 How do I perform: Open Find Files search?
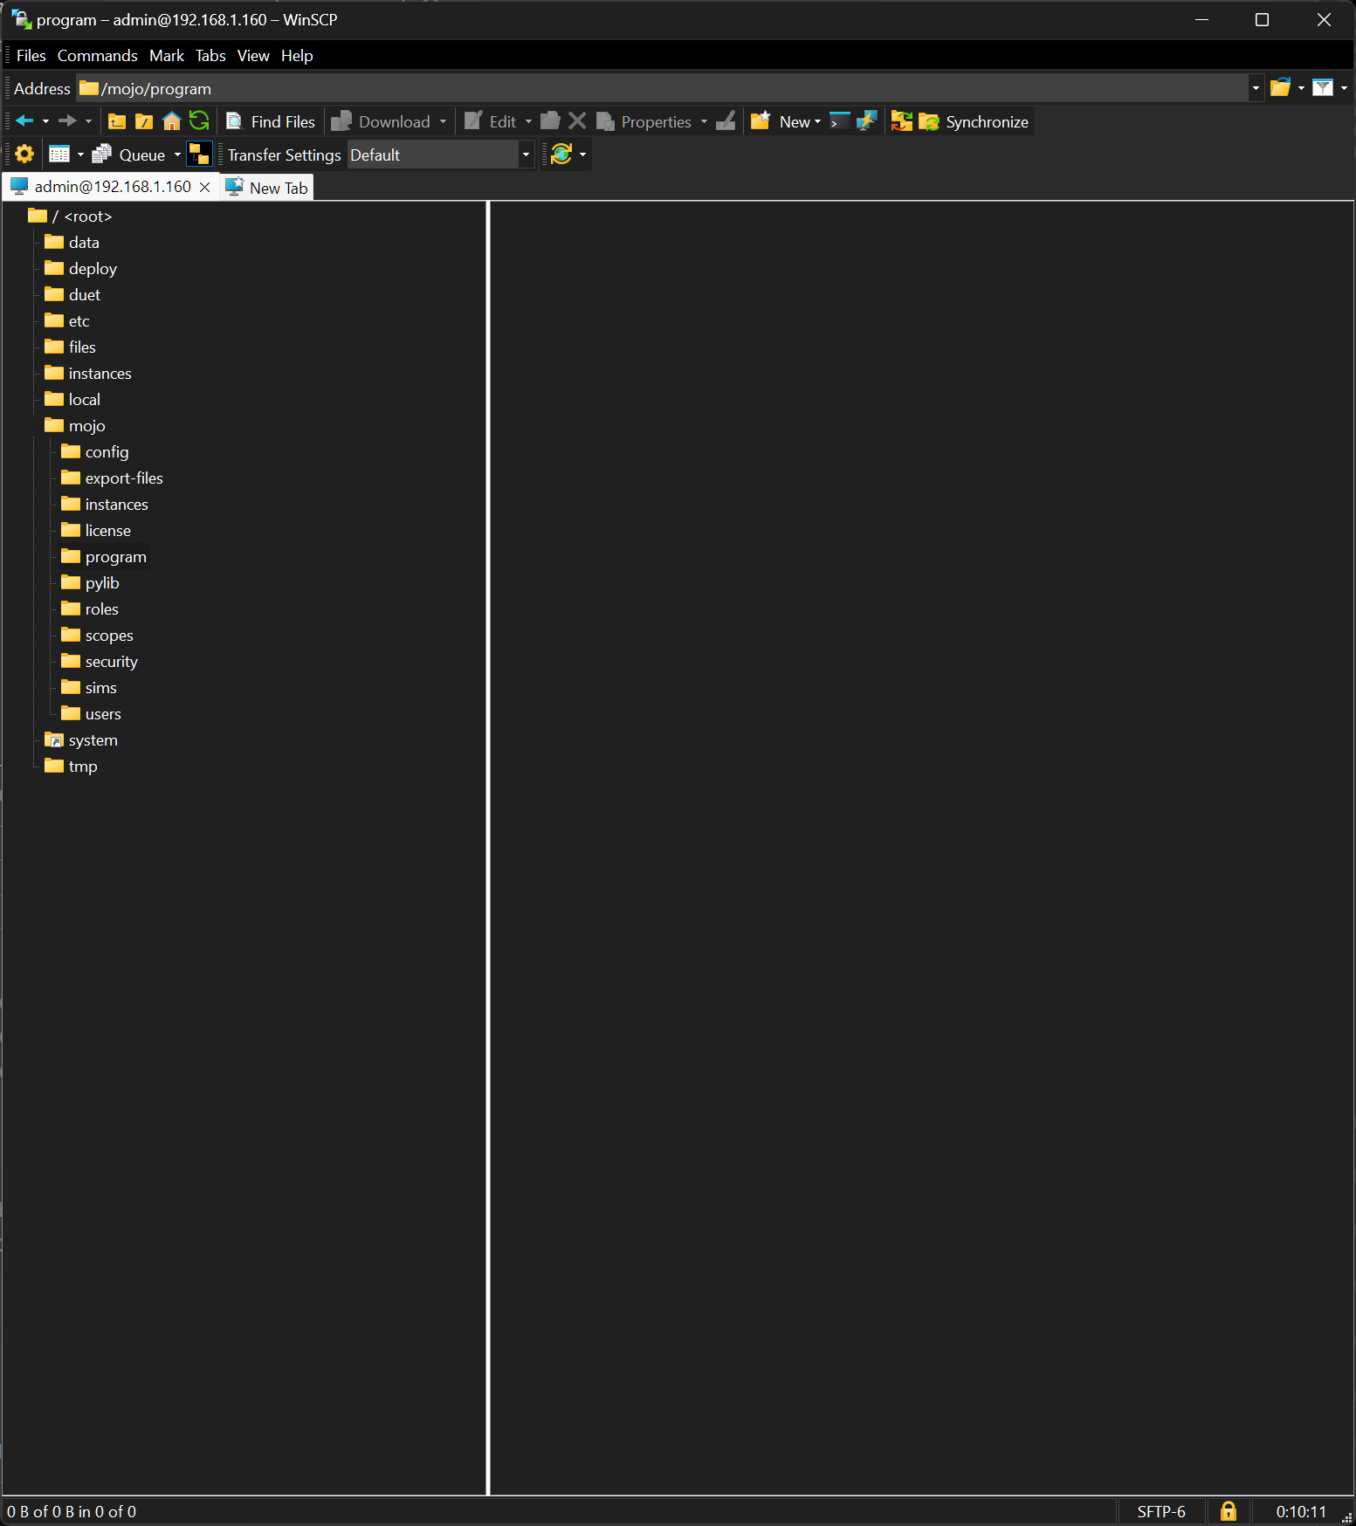click(271, 121)
